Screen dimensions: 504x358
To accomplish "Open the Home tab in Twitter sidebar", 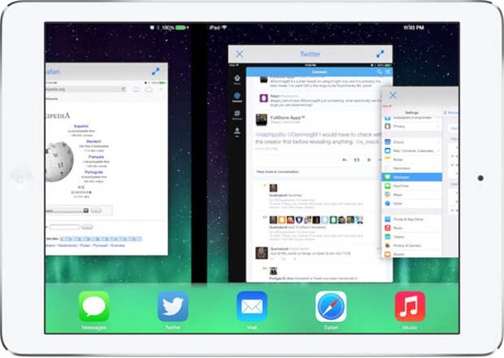I will [x=237, y=79].
